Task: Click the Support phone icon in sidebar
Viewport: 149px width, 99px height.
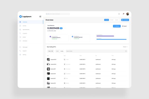Action: [20, 51]
